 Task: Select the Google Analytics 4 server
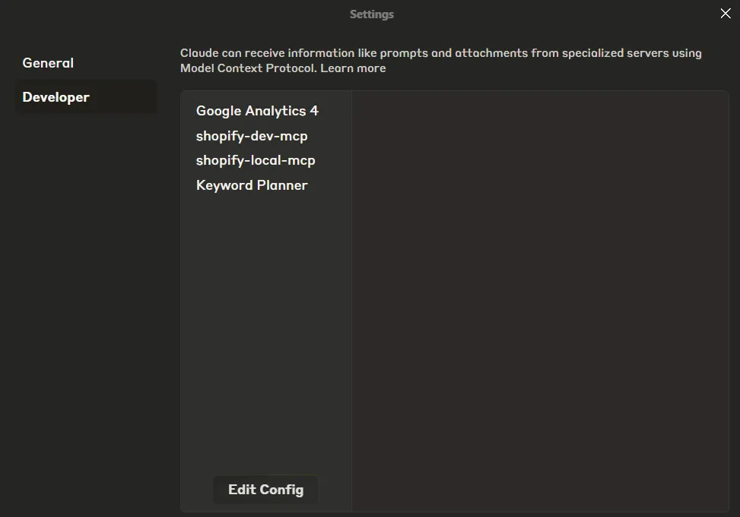point(257,111)
